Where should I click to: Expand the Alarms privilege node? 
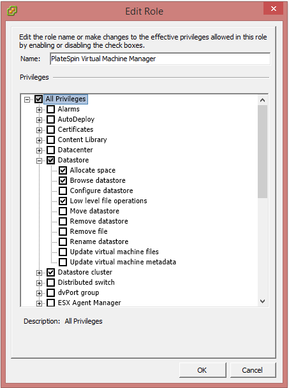point(39,110)
